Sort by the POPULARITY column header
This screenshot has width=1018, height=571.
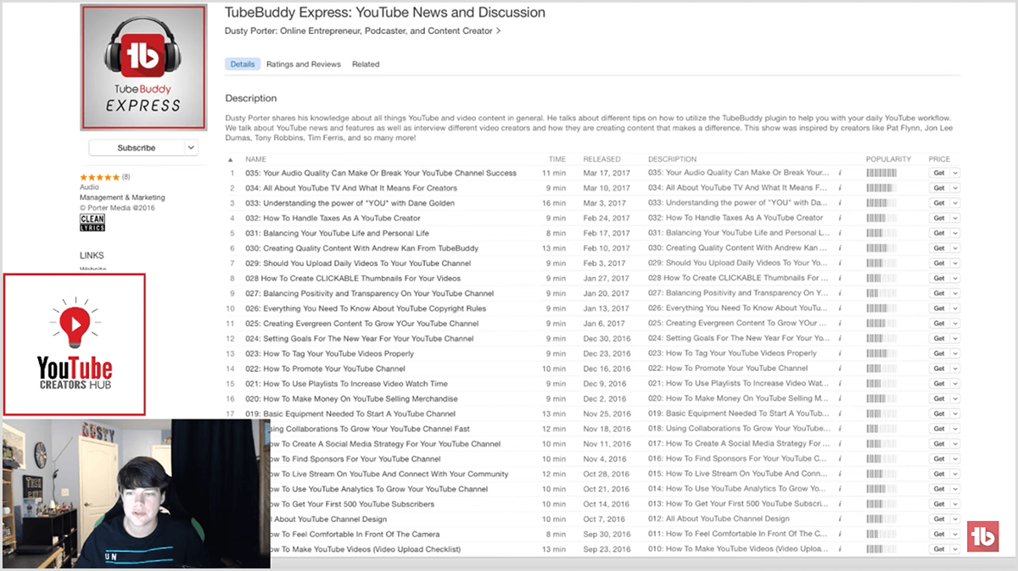(x=888, y=159)
